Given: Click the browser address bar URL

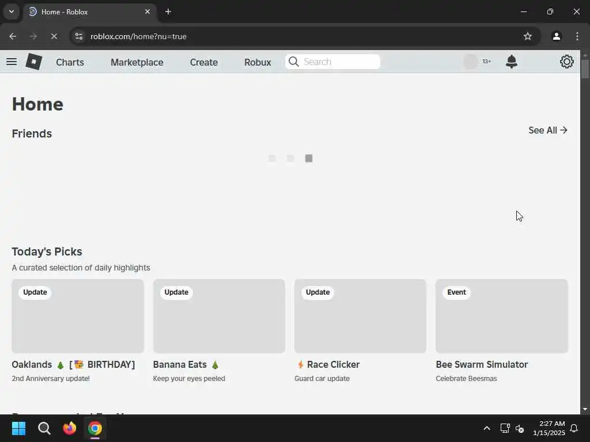Looking at the screenshot, I should pos(138,36).
